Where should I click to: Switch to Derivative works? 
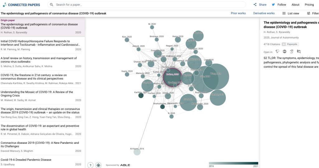coord(264,13)
